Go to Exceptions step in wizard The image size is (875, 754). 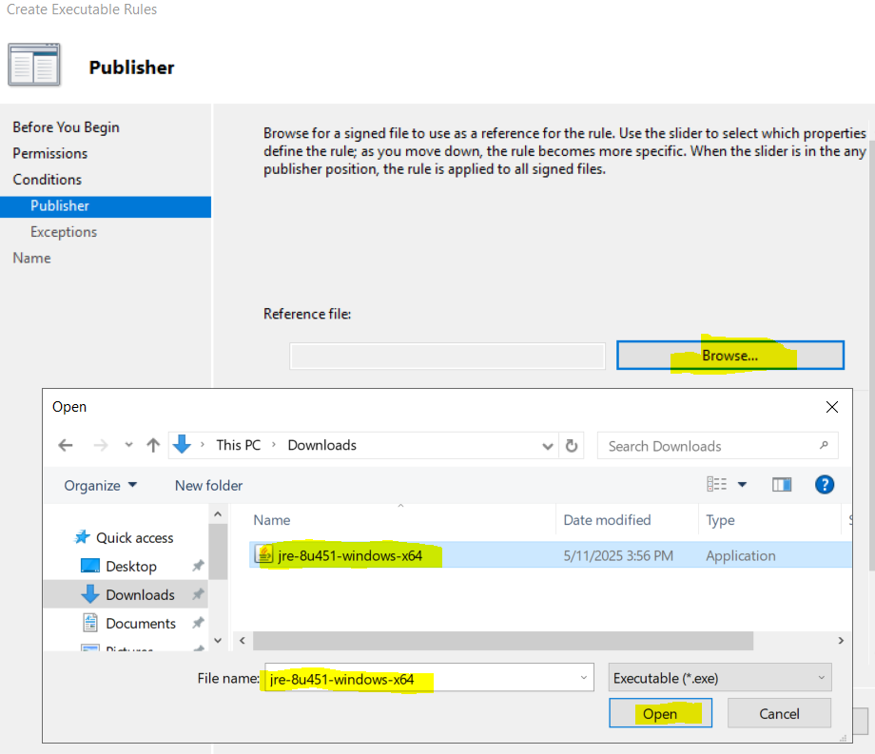tap(64, 232)
